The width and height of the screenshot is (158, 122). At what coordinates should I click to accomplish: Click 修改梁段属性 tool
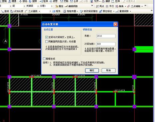[89, 11]
